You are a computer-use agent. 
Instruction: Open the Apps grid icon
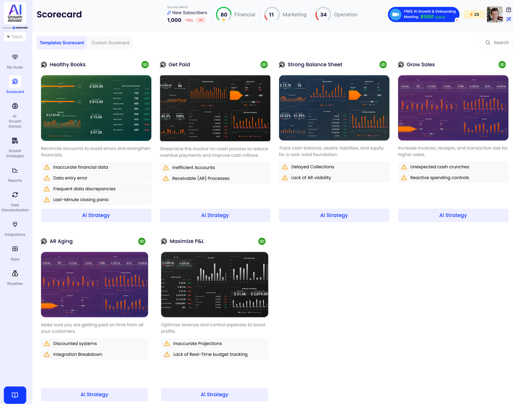click(x=15, y=249)
